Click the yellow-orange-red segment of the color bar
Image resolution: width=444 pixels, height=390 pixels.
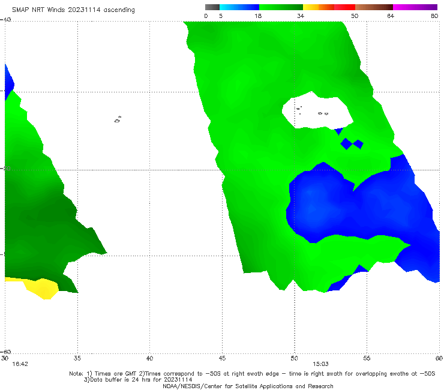pyautogui.click(x=329, y=7)
